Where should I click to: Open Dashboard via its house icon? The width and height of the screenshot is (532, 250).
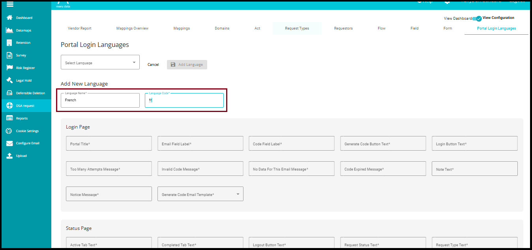pos(10,18)
